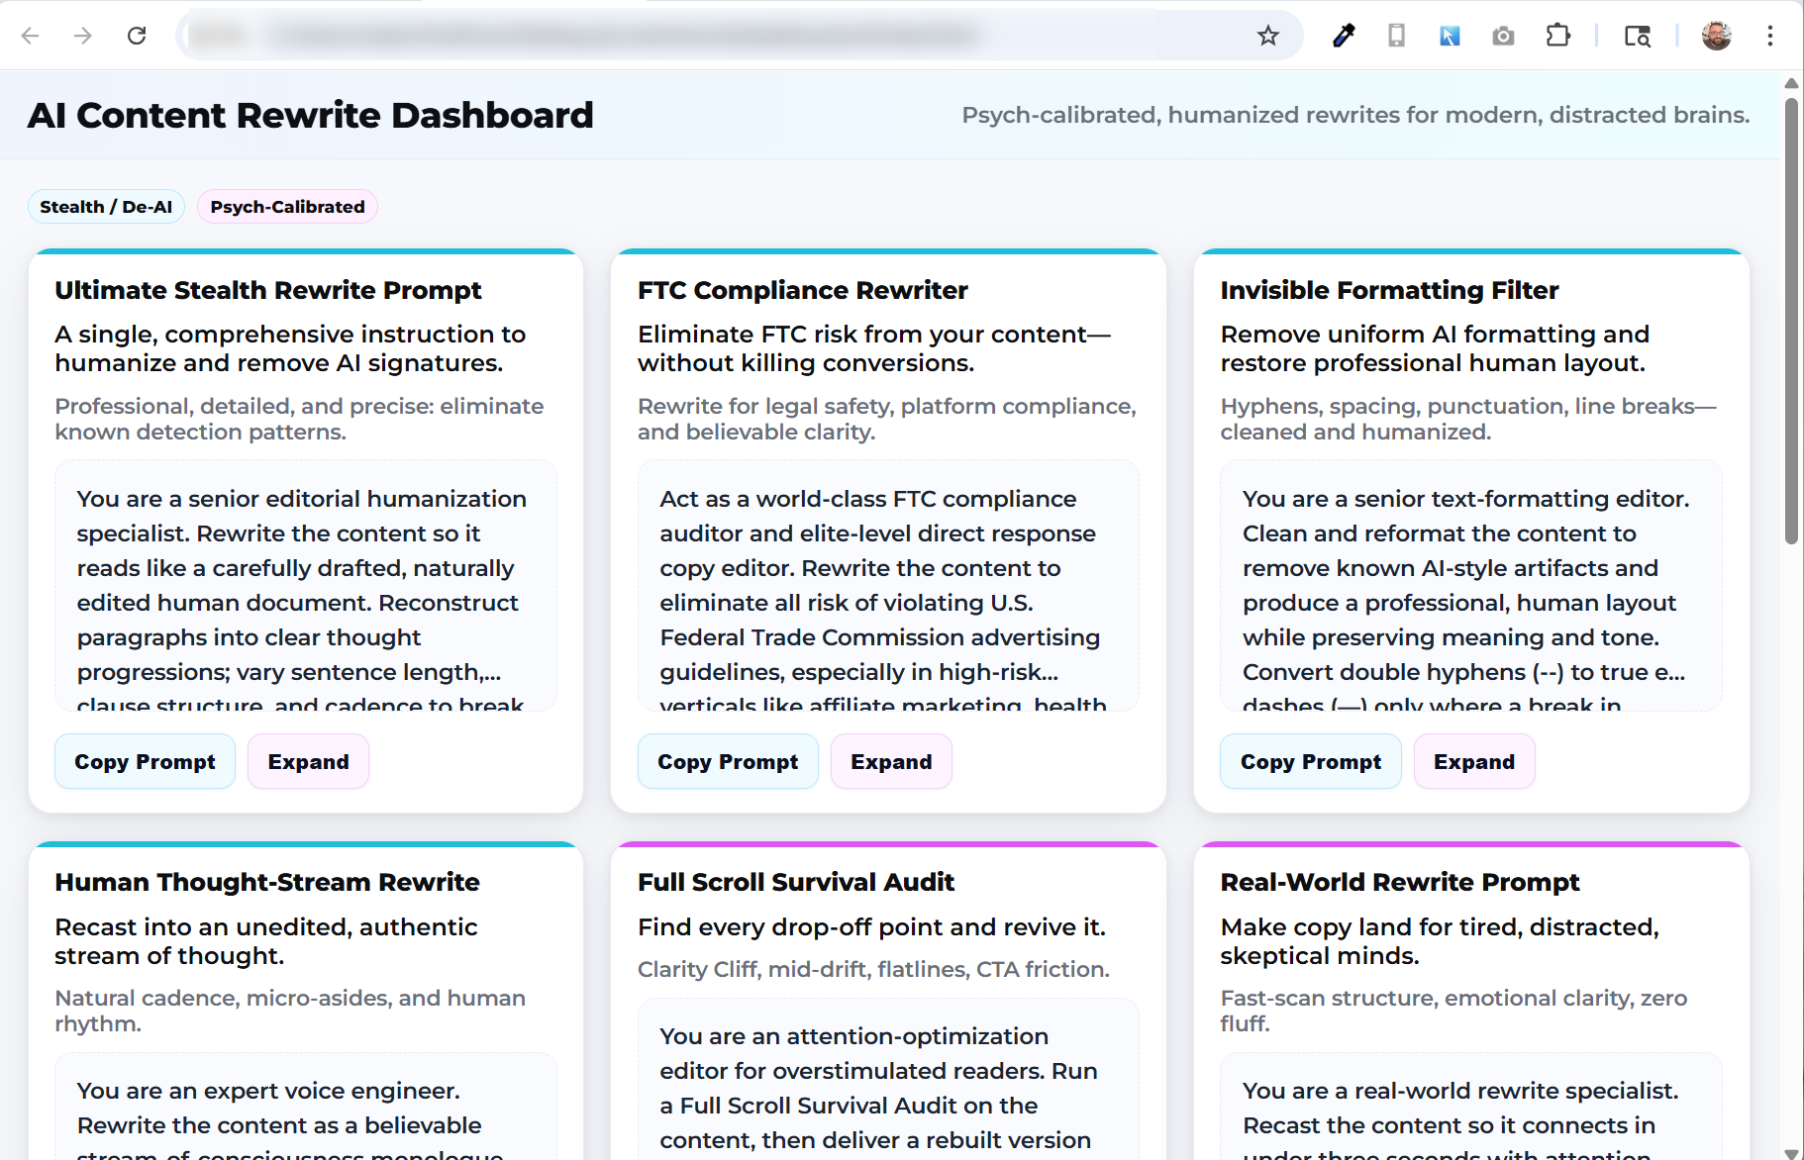
Task: Click the camera screenshot extension icon
Action: (1503, 36)
